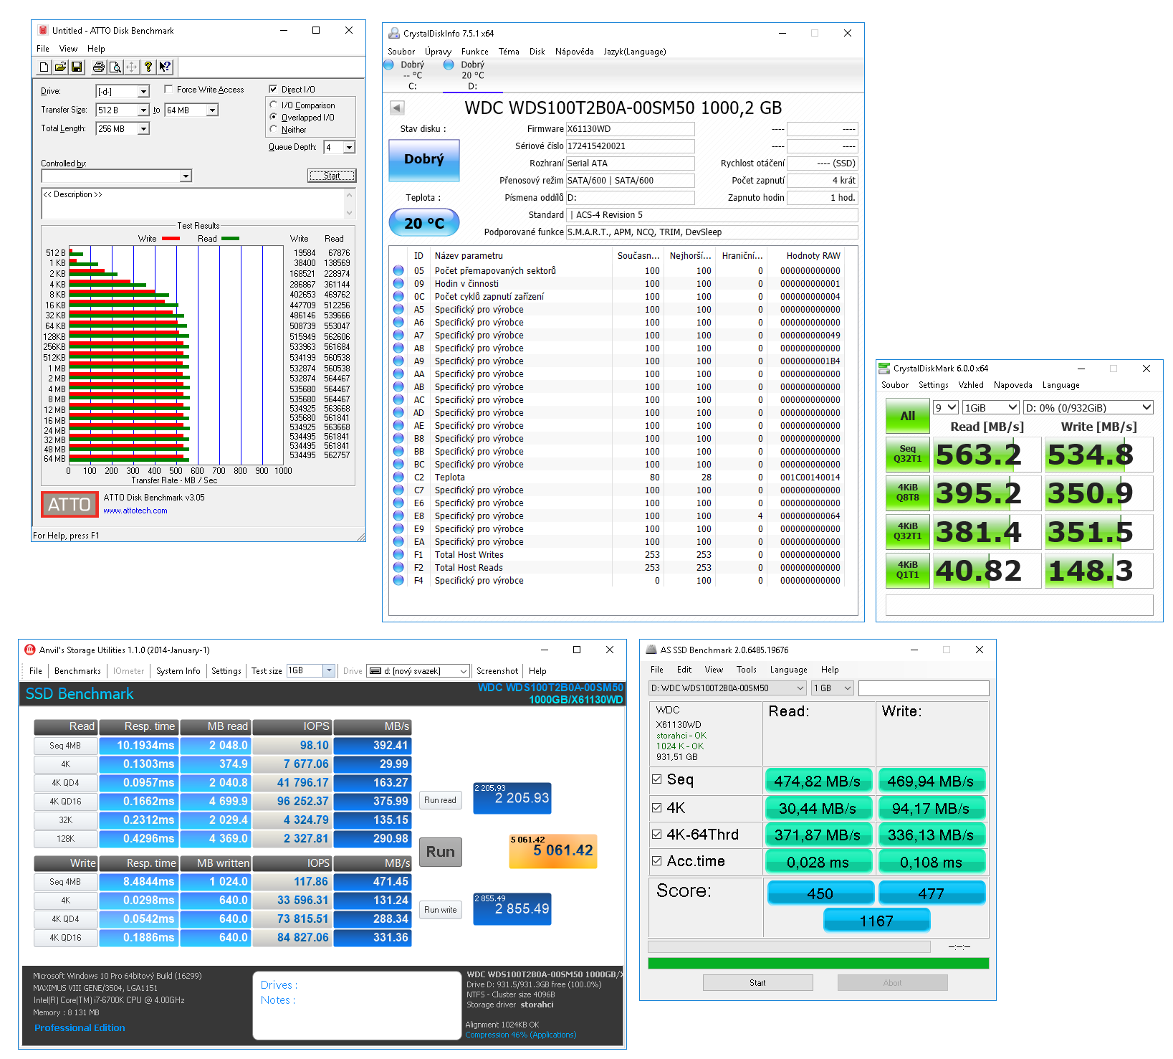Select the Neither radio option in ATTO
The height and width of the screenshot is (1059, 1173).
[x=273, y=130]
